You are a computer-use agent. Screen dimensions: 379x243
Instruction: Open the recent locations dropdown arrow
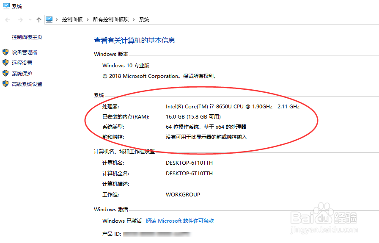coord(30,20)
